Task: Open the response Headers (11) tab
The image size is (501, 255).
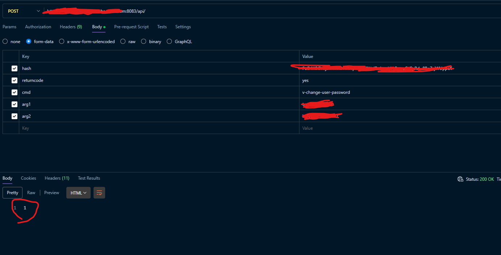Action: pos(57,178)
